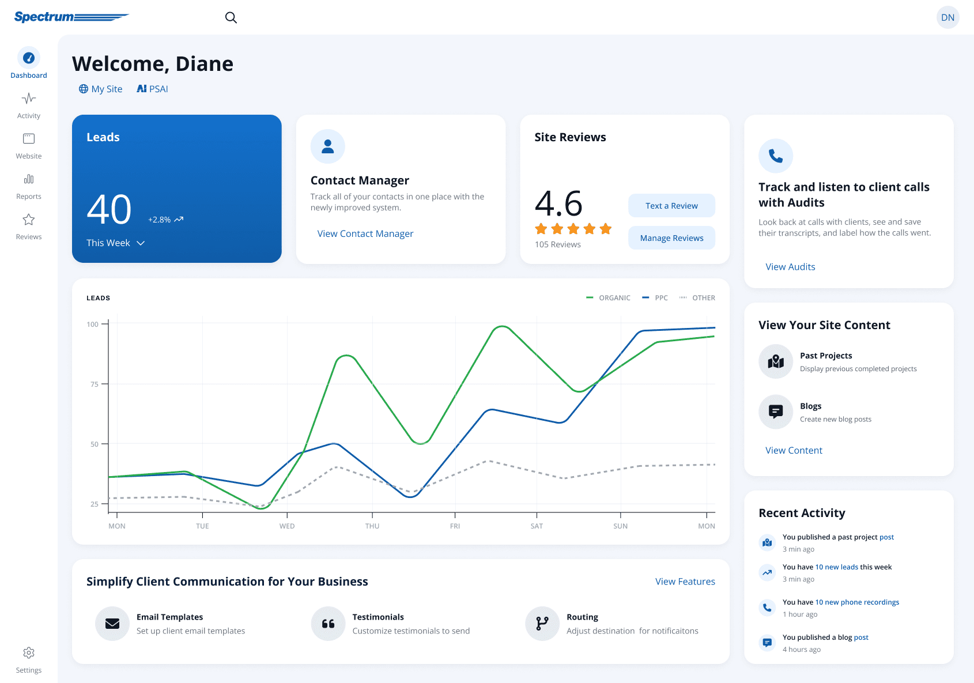Open Reviews in the sidebar
The width and height of the screenshot is (974, 683).
click(29, 227)
